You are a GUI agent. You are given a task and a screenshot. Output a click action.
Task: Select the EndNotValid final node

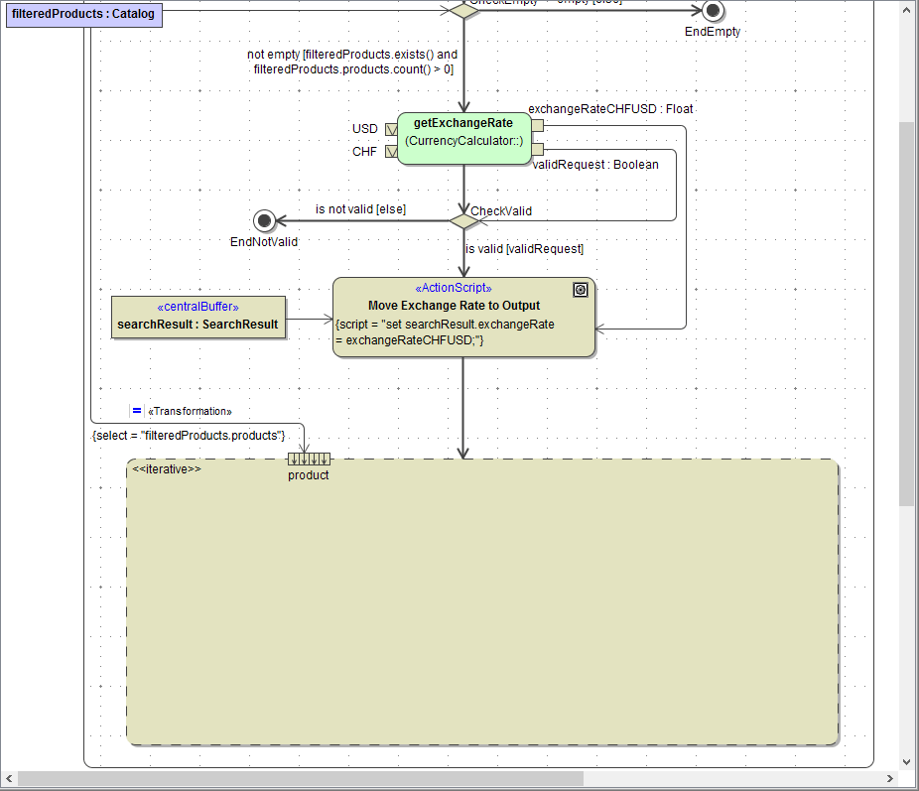pos(264,220)
